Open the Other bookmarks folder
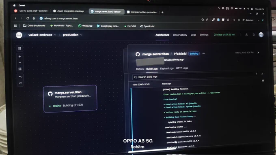This screenshot has height=155, width=276. [x=34, y=25]
